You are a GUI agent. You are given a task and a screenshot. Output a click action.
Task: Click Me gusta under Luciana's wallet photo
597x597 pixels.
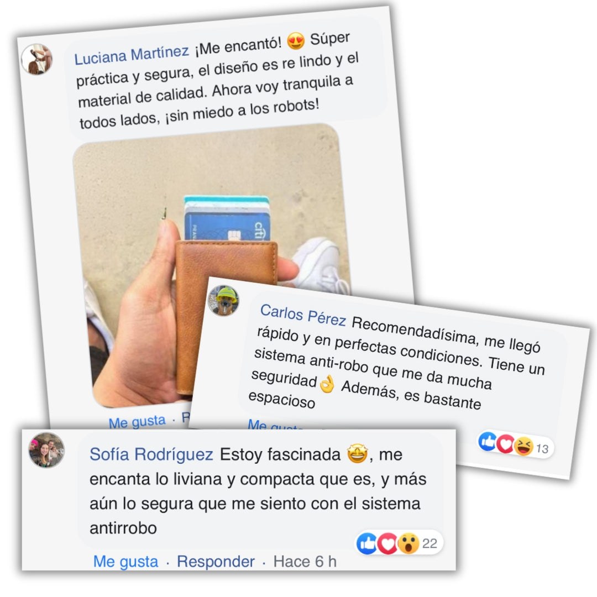click(x=137, y=421)
